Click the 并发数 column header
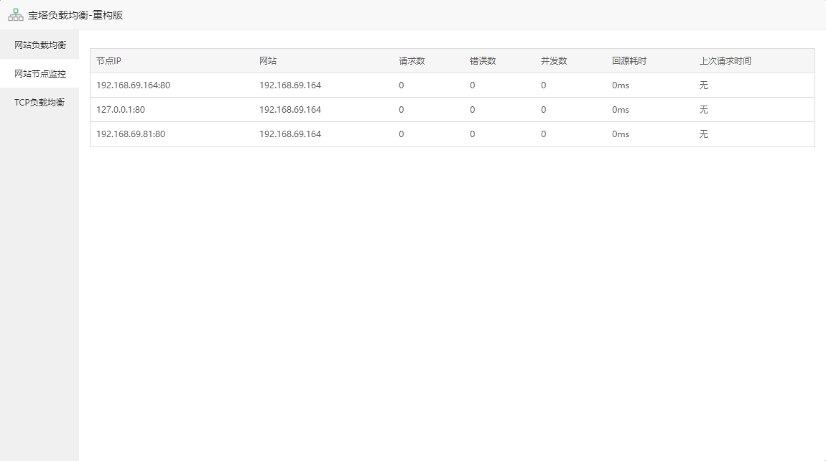This screenshot has height=461, width=826. (554, 60)
